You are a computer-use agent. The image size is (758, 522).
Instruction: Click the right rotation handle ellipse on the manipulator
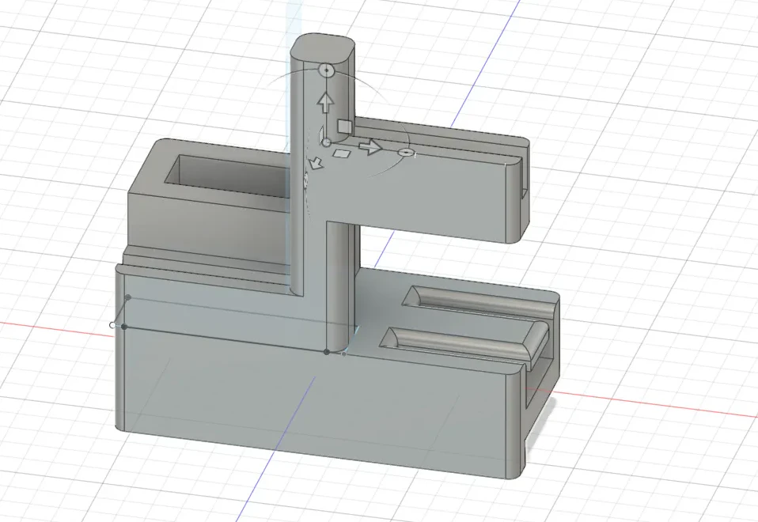(406, 153)
